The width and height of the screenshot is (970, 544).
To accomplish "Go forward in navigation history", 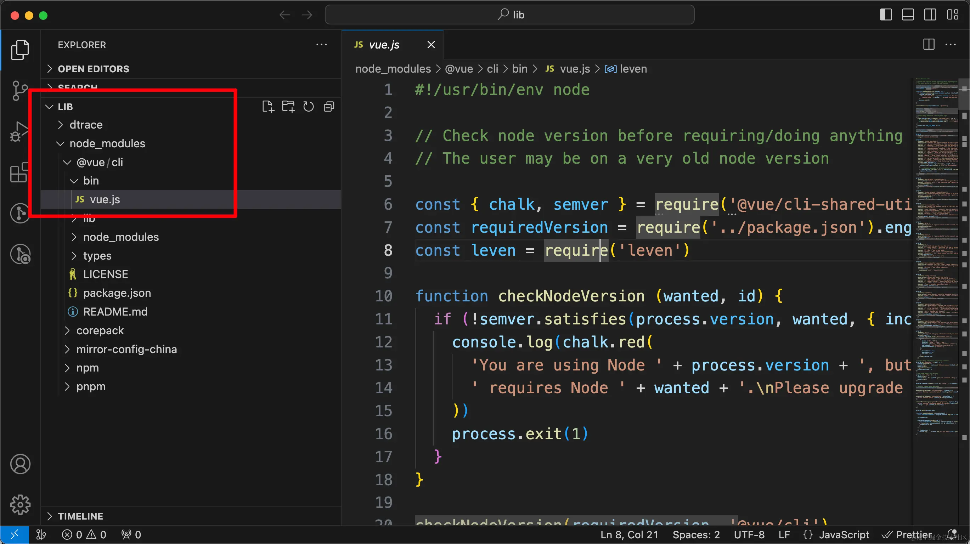I will pyautogui.click(x=307, y=15).
